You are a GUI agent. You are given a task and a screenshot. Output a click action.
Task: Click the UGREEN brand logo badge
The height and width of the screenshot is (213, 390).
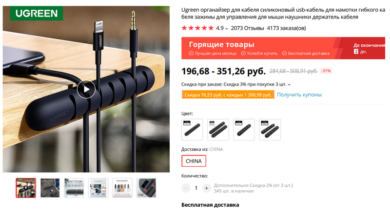point(37,14)
